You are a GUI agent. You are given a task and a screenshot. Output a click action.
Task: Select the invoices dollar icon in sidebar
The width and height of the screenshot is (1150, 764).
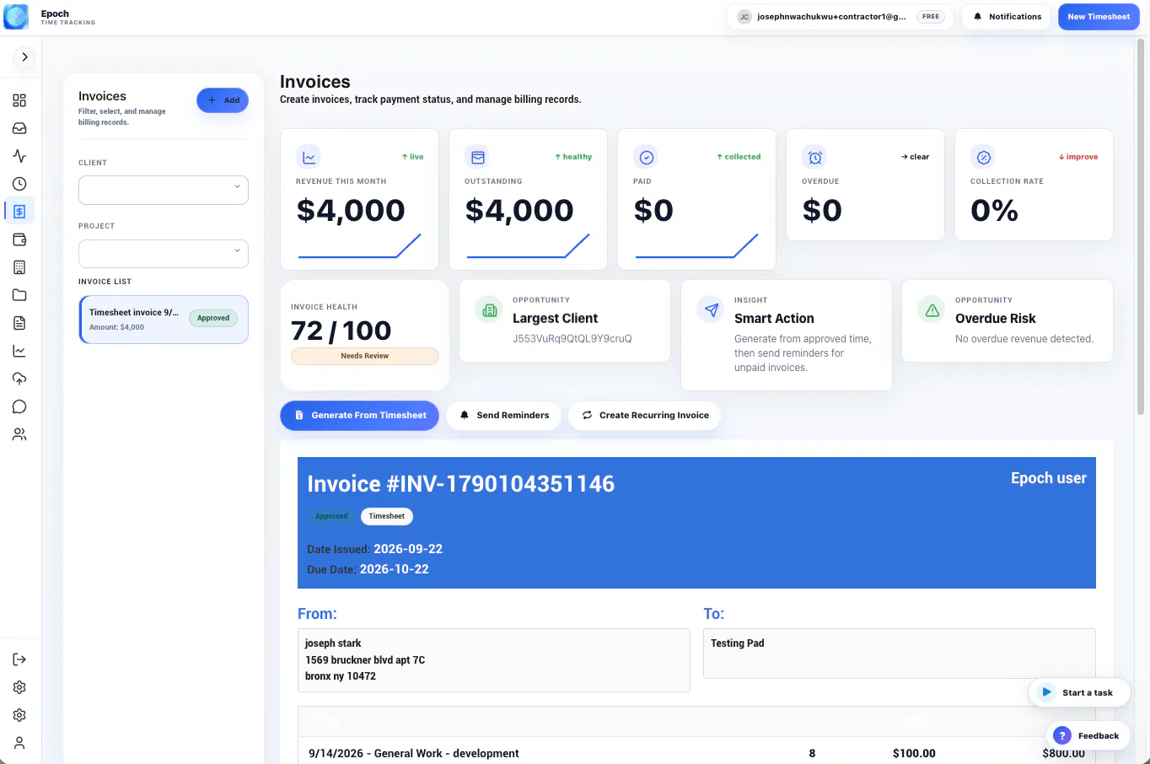[x=19, y=212]
